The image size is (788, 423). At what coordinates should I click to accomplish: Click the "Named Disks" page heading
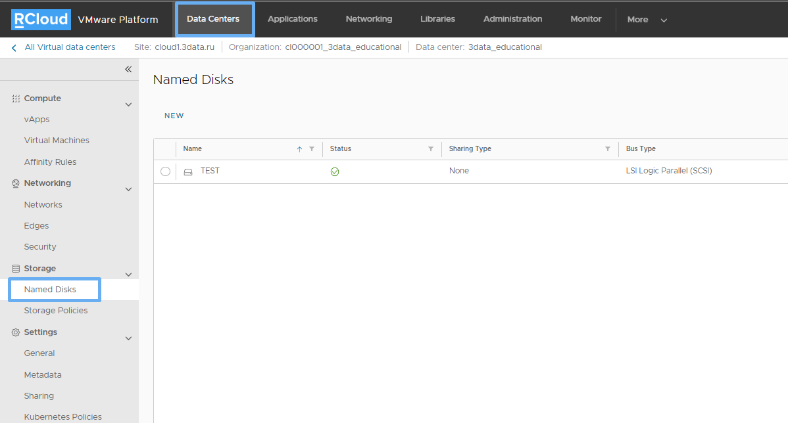(x=193, y=79)
